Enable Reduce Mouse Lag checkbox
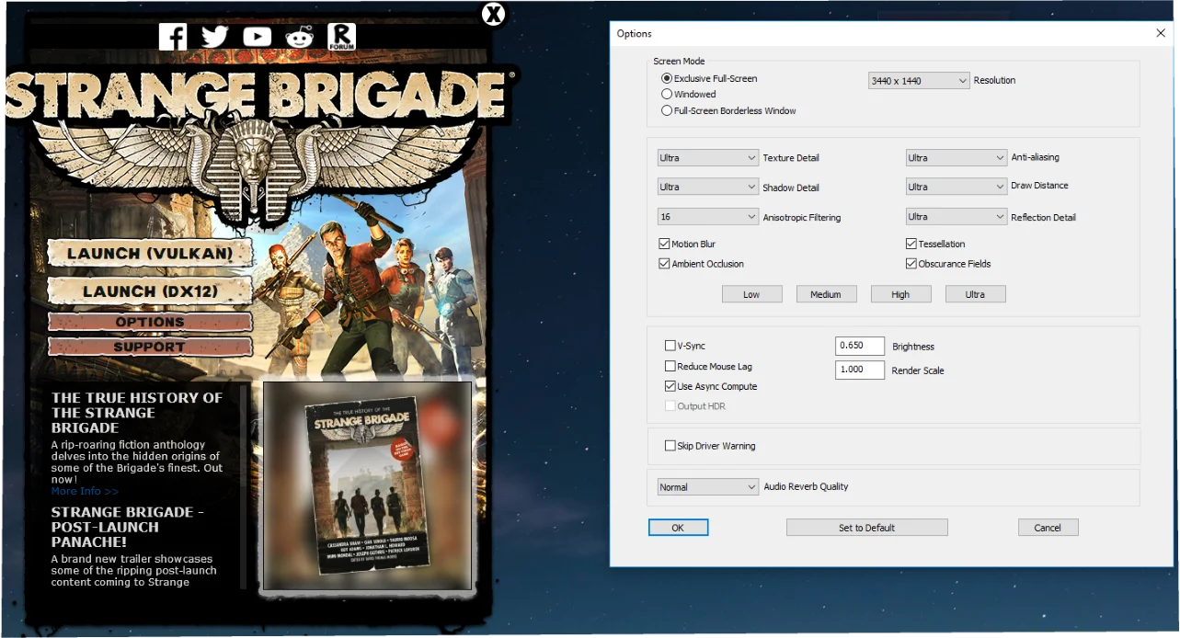Screen dimensions: 1180x638 click(x=670, y=366)
